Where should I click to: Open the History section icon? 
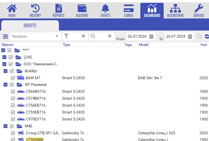35,8
